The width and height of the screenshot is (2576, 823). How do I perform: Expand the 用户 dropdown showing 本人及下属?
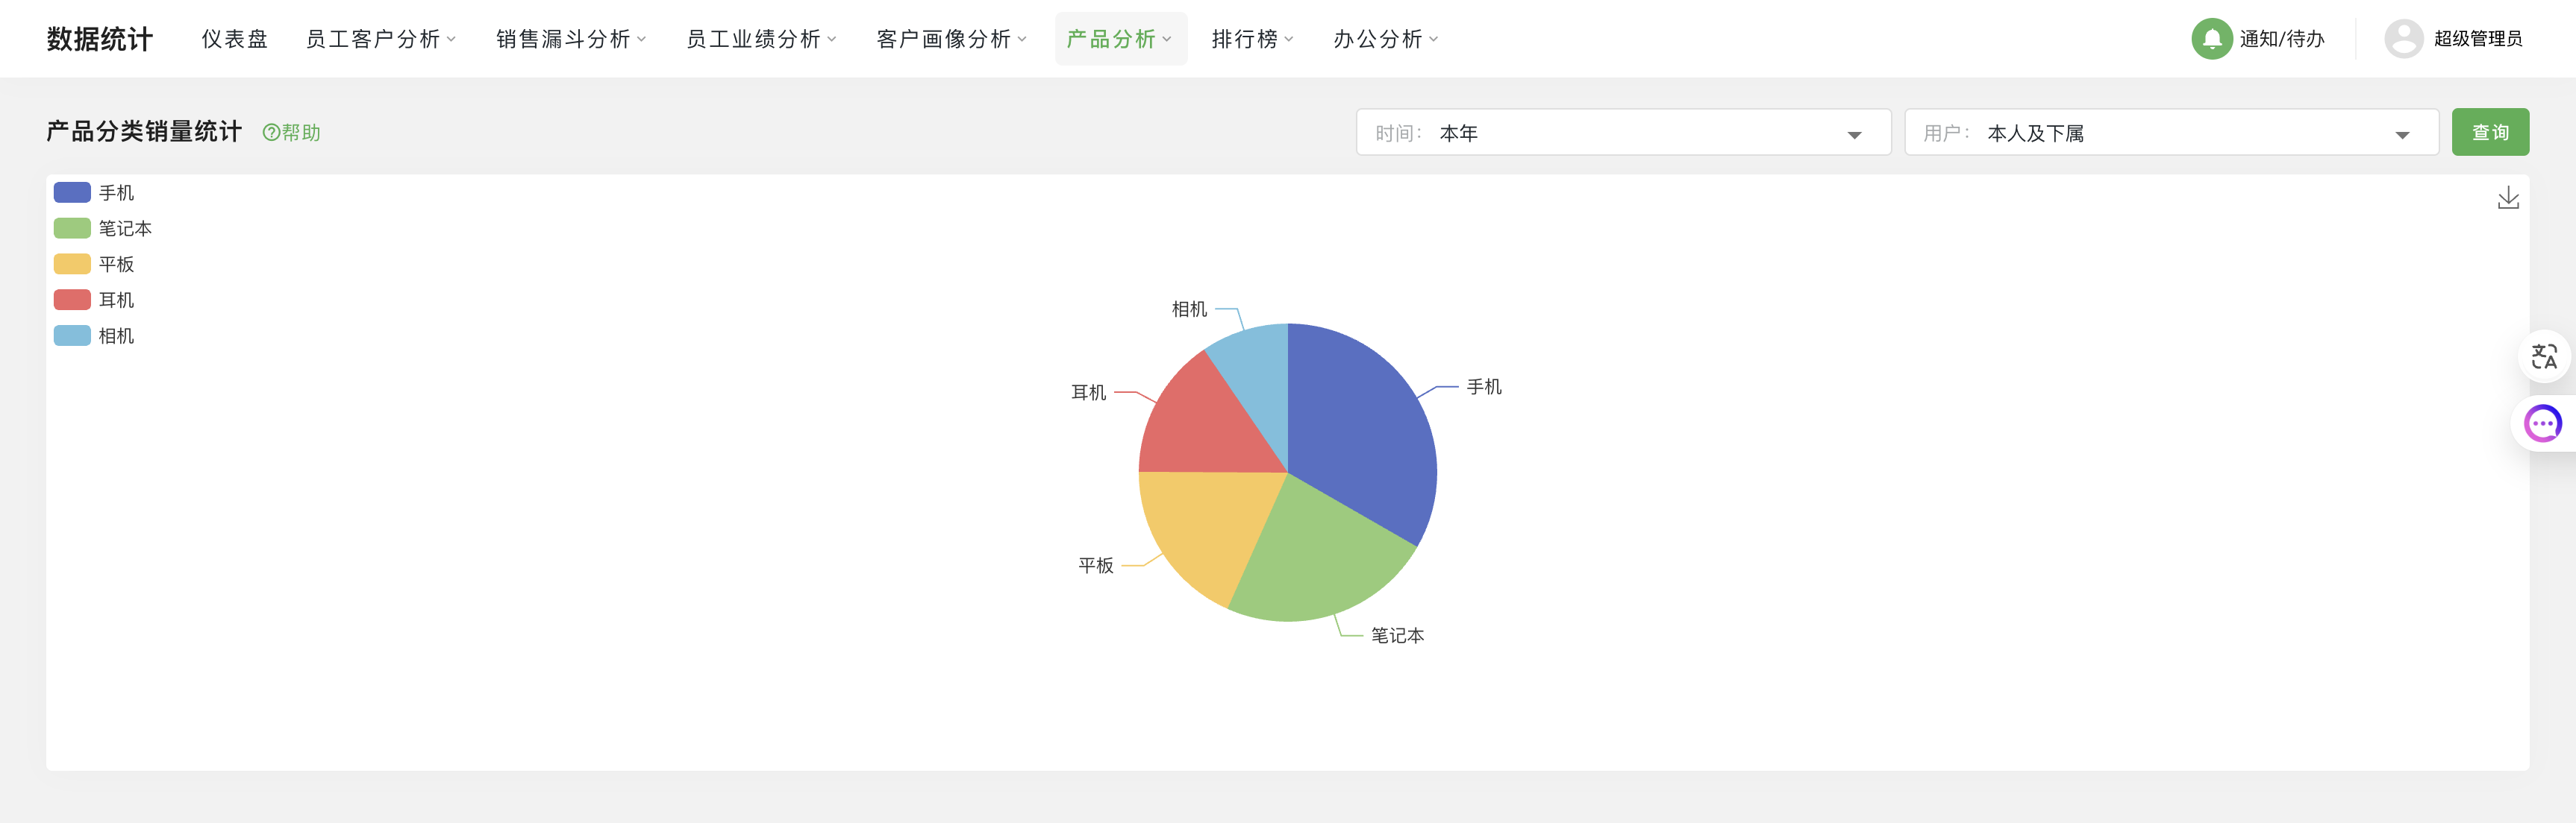[2170, 131]
